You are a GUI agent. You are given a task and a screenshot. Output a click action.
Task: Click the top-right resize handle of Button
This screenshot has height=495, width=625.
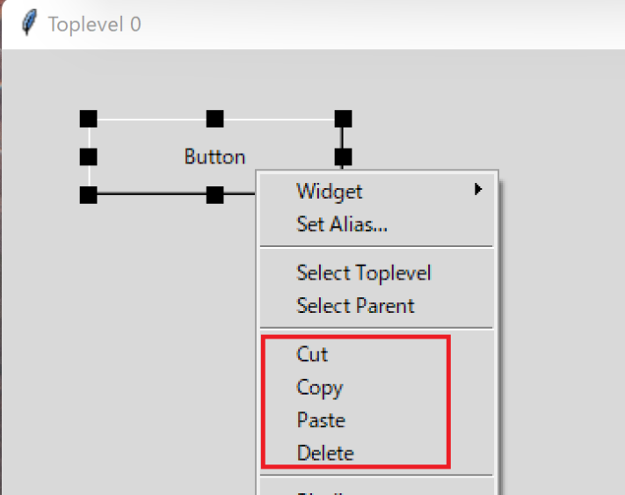click(343, 119)
